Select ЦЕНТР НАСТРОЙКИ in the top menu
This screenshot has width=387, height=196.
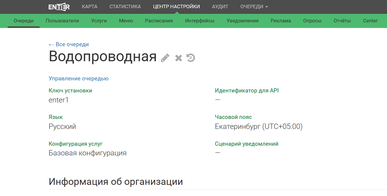click(x=176, y=7)
